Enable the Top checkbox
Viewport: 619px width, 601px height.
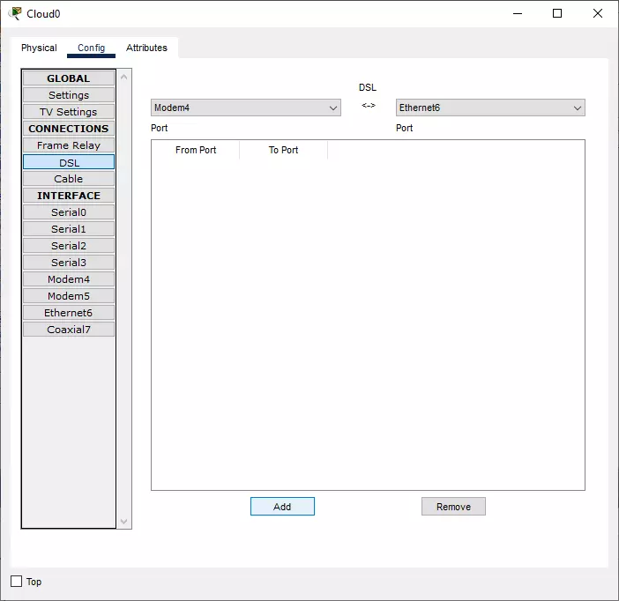pos(16,582)
